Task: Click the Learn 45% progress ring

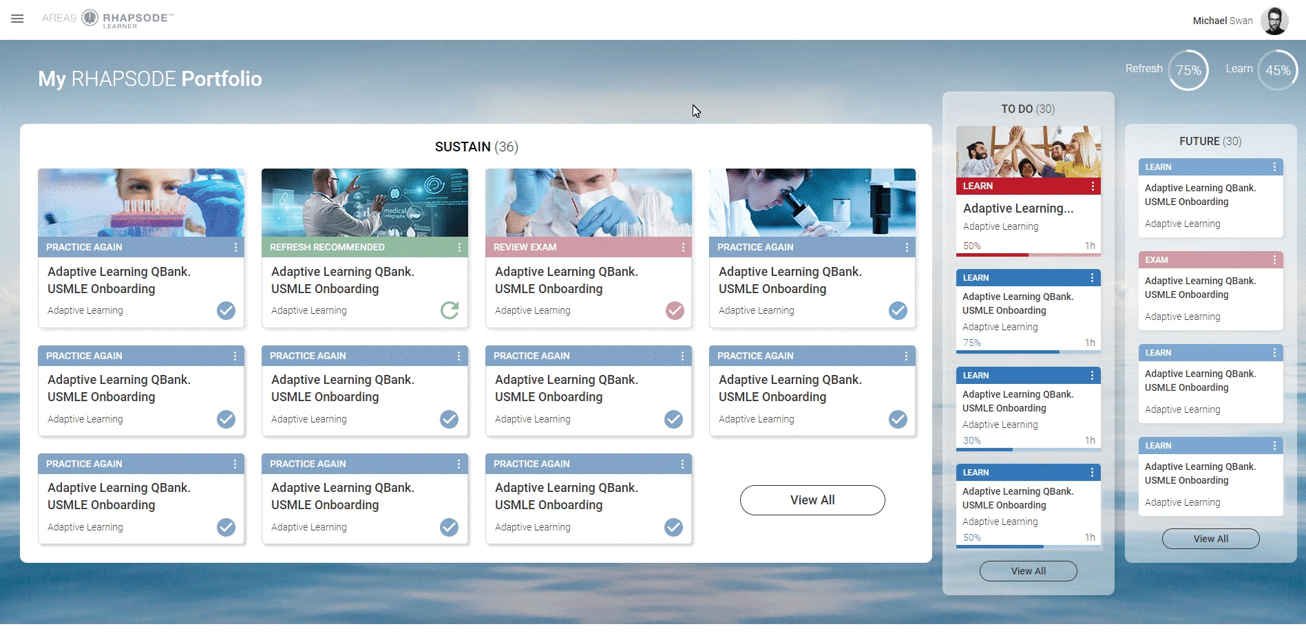Action: 1278,70
